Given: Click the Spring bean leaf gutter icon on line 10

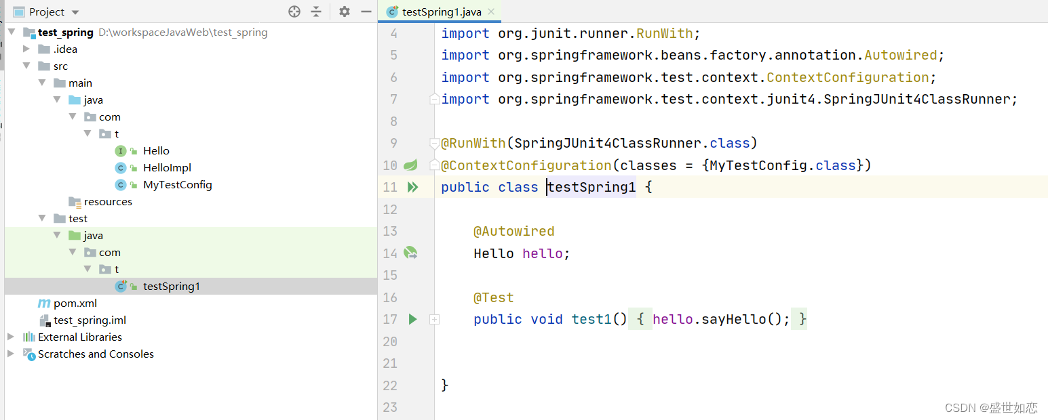Looking at the screenshot, I should tap(410, 165).
